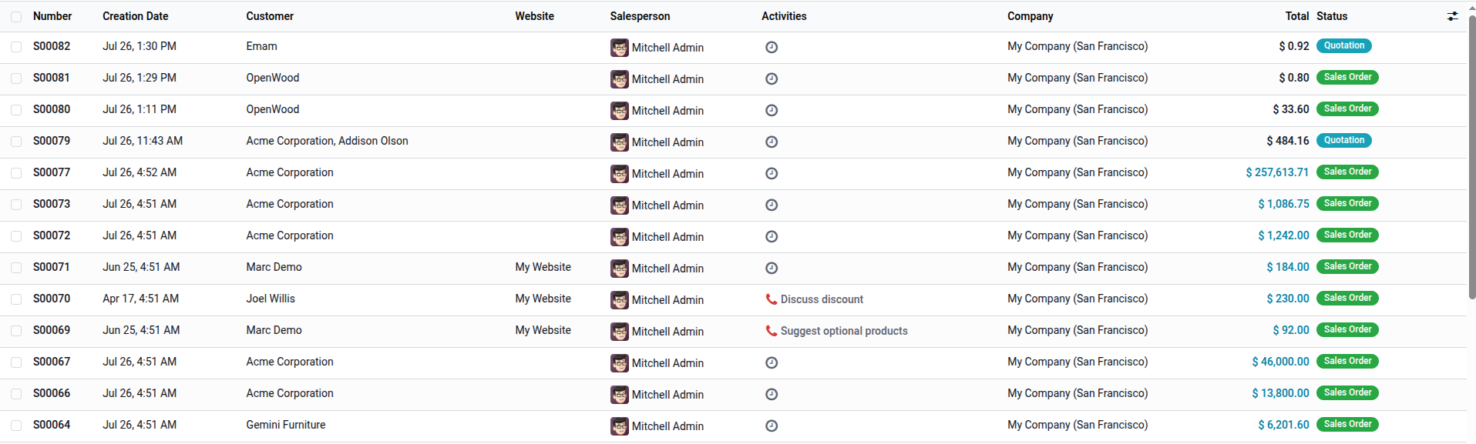Click Mitchell Admin avatar in row S00082
Screen dimensions: 1476x444
tap(620, 48)
